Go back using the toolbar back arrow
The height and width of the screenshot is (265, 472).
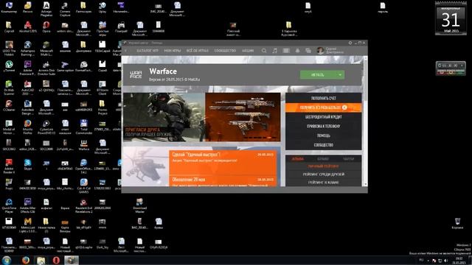pos(125,51)
